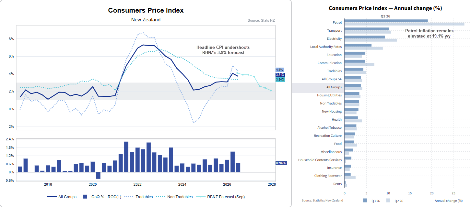The height and width of the screenshot is (207, 471).
Task: Click the Communication category label
Action: pyautogui.click(x=330, y=63)
